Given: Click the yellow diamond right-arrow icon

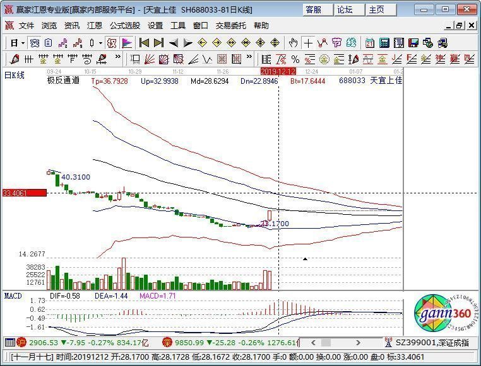Looking at the screenshot, I should 217,43.
